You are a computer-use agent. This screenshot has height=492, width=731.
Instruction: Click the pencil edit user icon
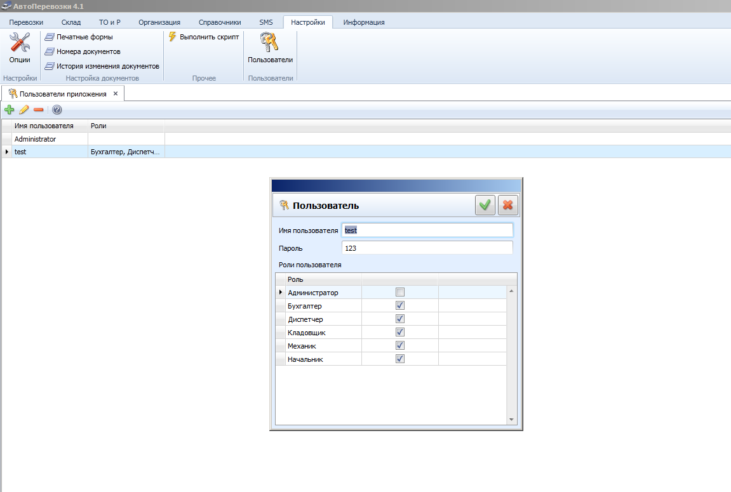click(x=24, y=110)
